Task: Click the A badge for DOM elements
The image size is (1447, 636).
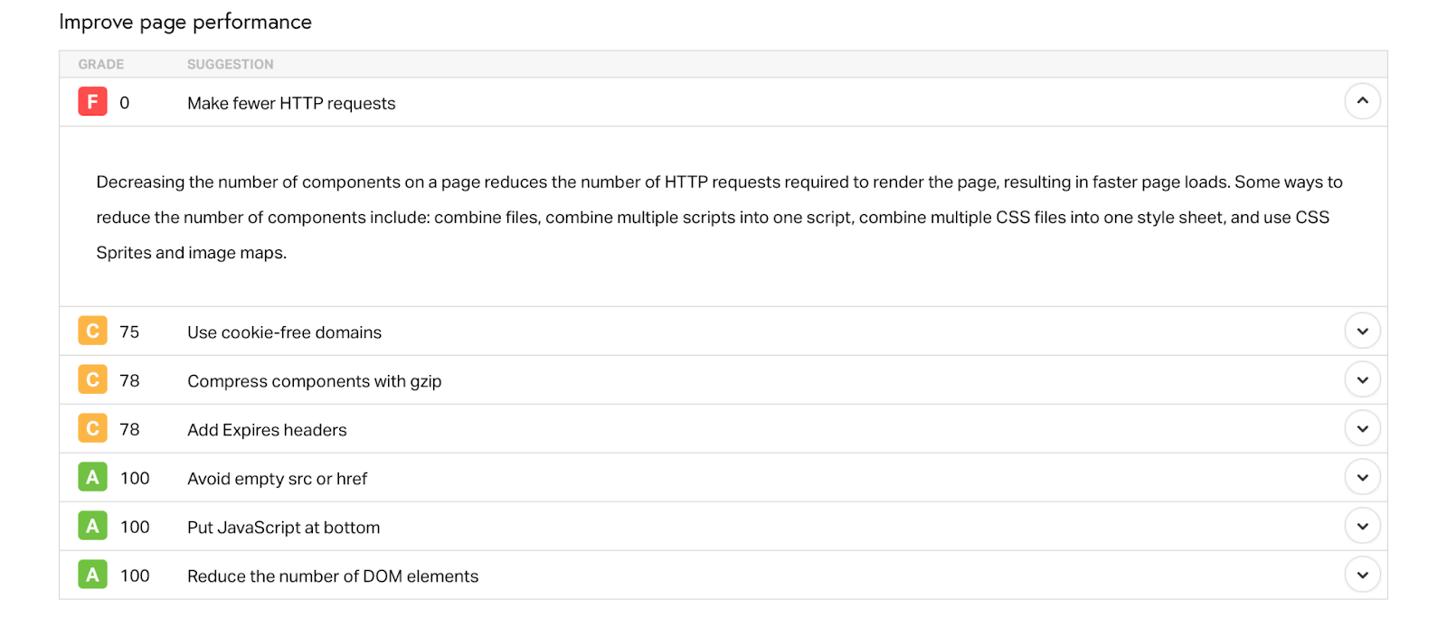Action: (x=92, y=575)
